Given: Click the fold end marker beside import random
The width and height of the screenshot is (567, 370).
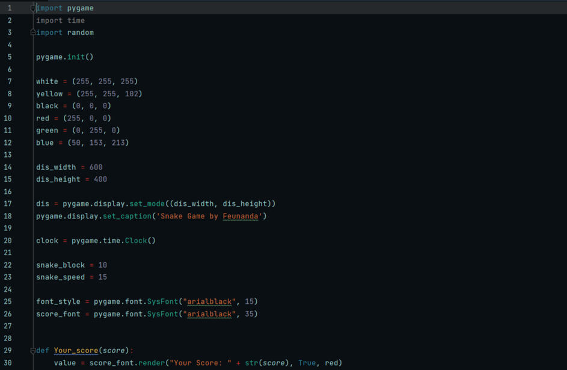Looking at the screenshot, I should [x=33, y=32].
